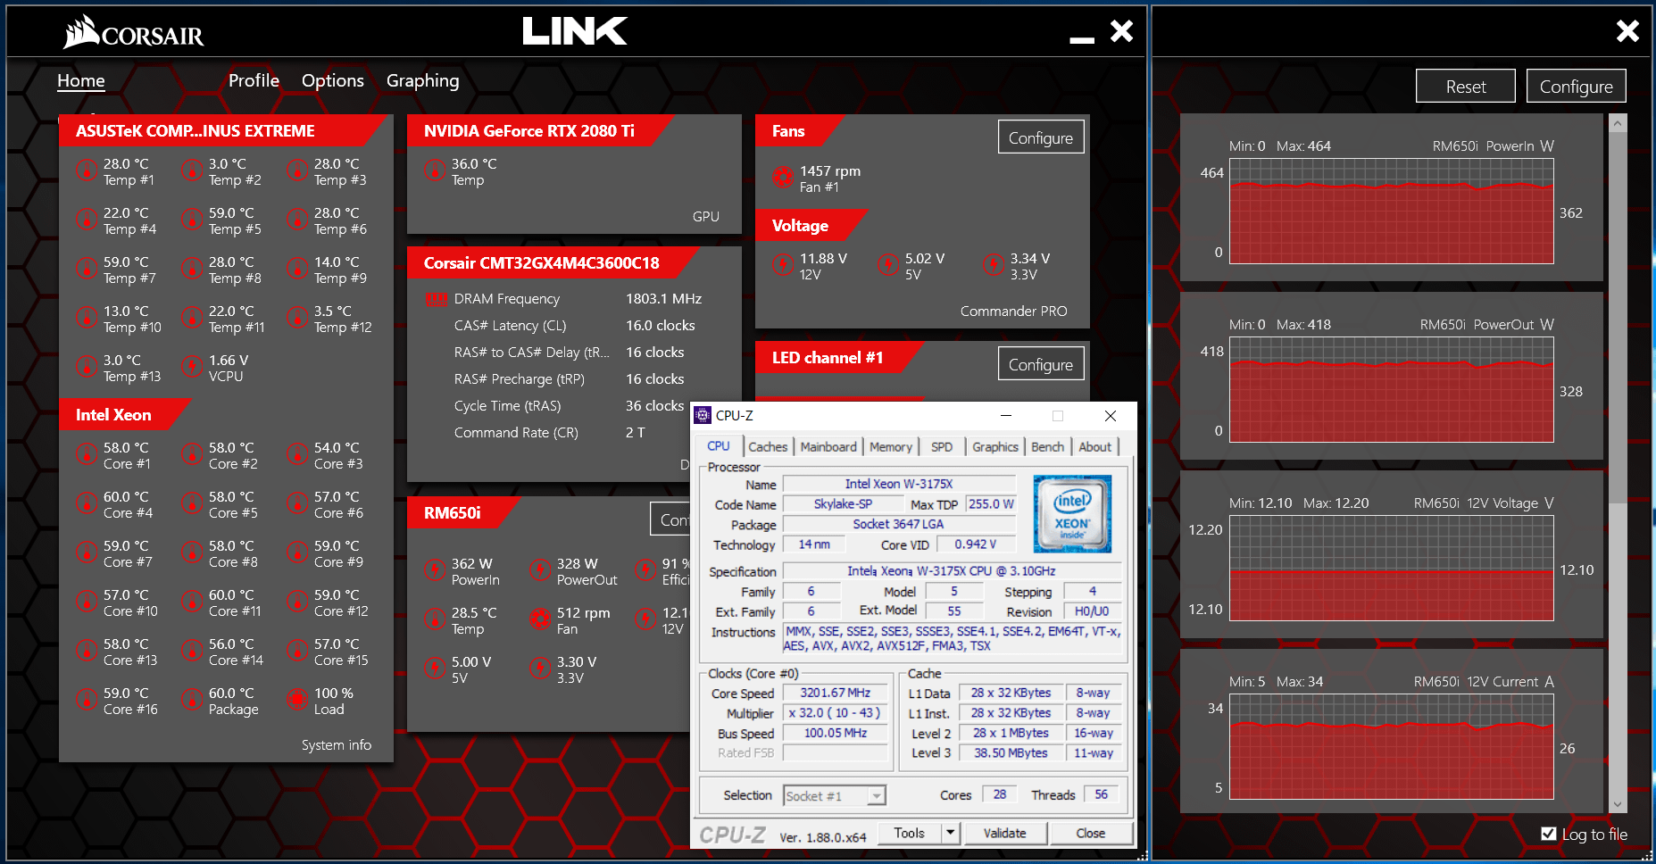Open the Home tab in Corsair Link
The width and height of the screenshot is (1656, 864).
tap(81, 80)
